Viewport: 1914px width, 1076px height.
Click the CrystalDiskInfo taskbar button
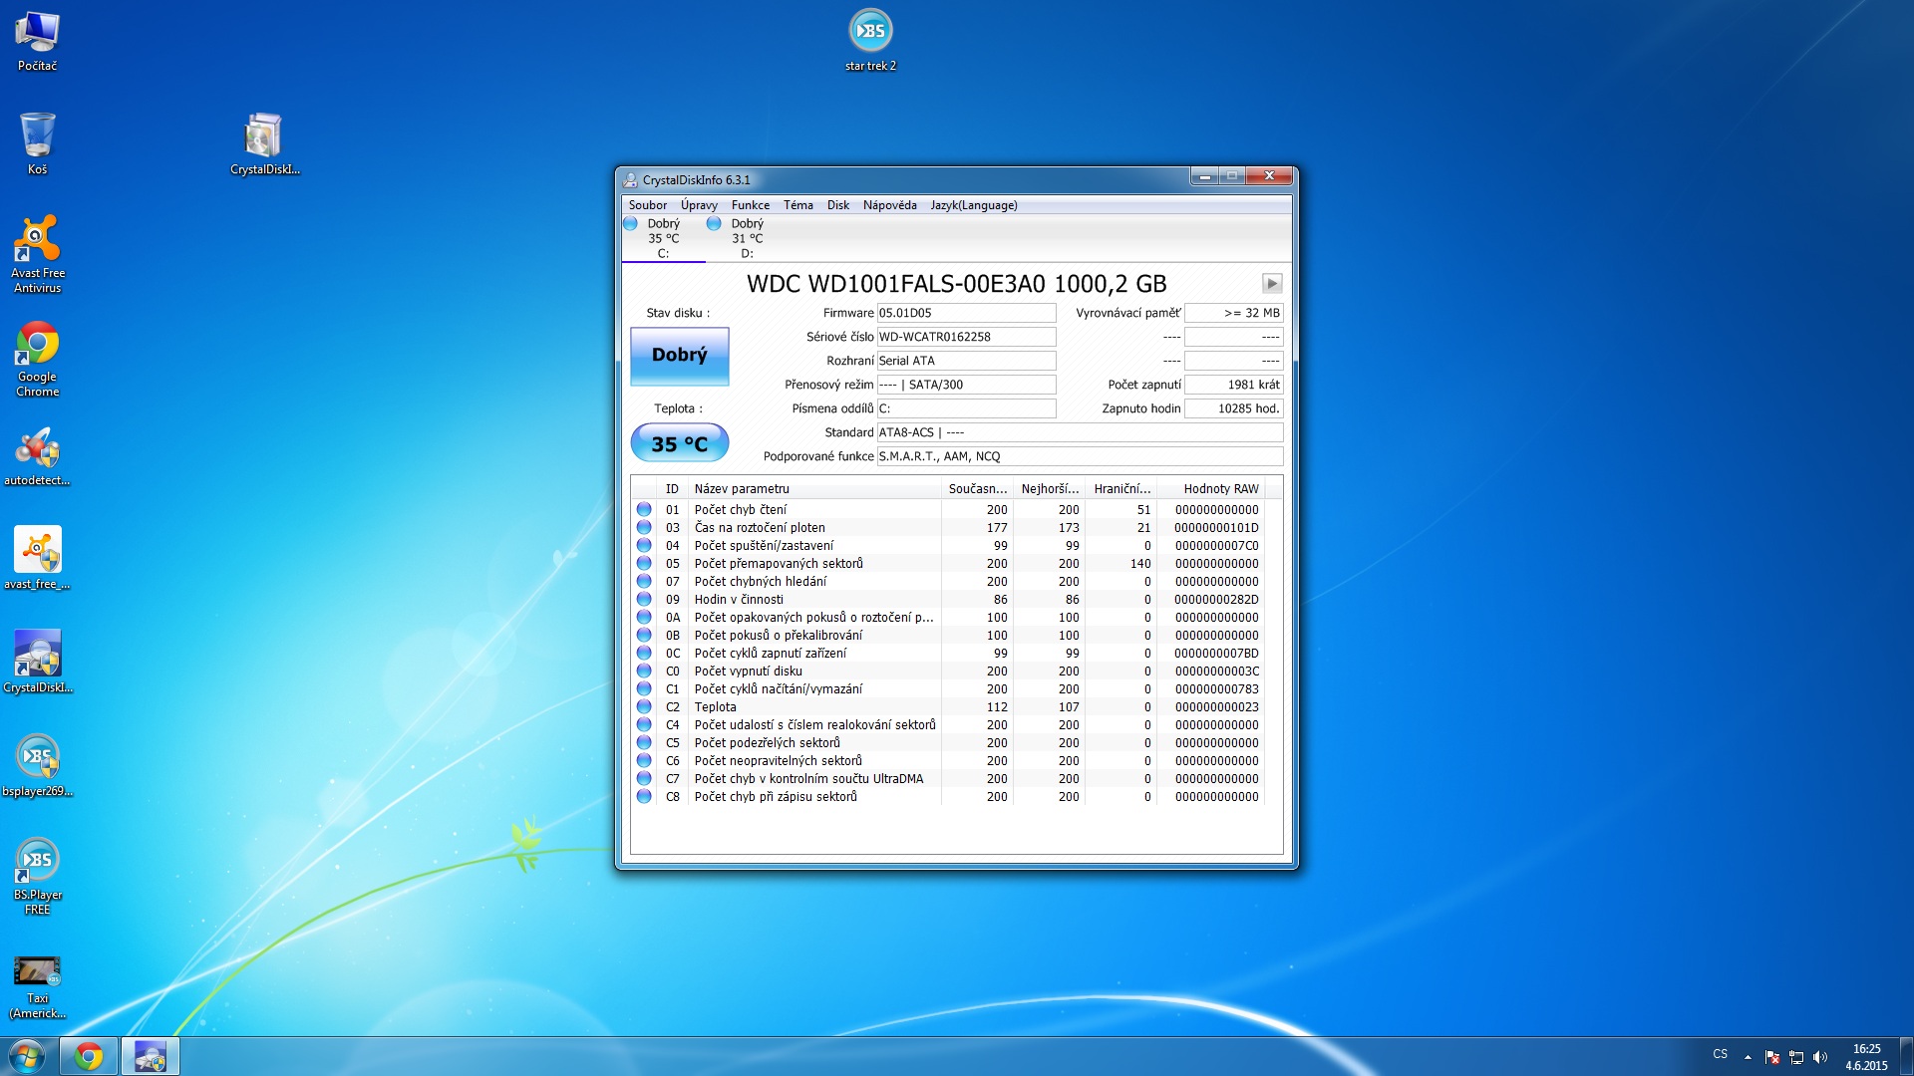click(x=151, y=1056)
